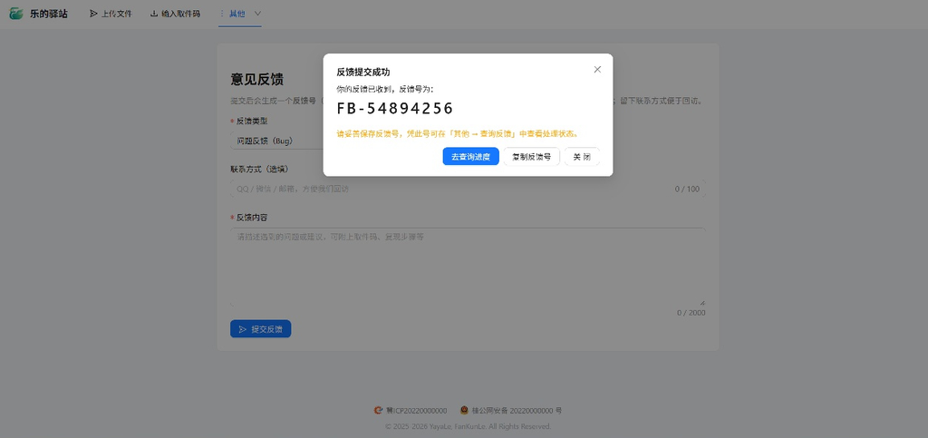
Task: Click the 去查询进度 button
Action: pos(470,157)
